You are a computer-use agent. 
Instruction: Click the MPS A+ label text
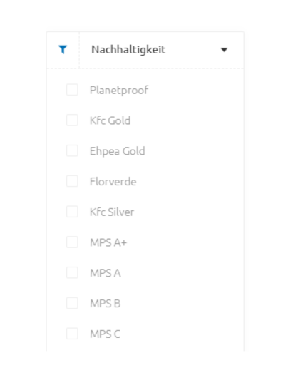(x=108, y=242)
